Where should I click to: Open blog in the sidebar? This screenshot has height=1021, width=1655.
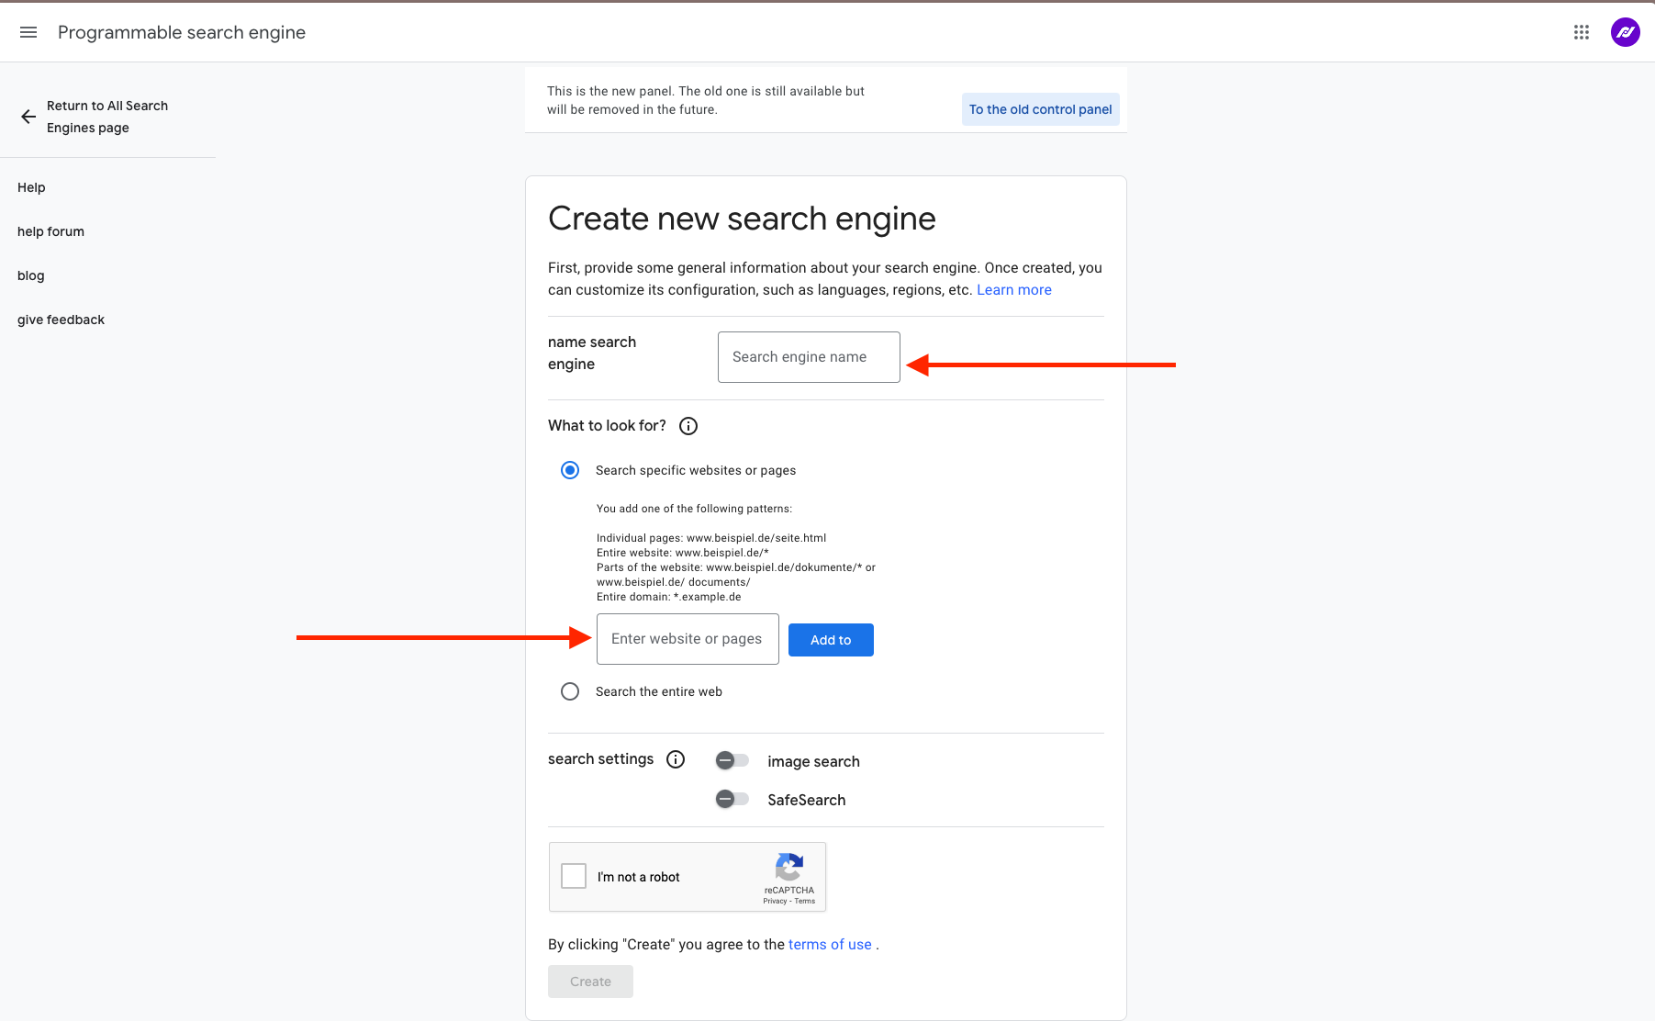coord(30,275)
